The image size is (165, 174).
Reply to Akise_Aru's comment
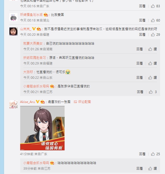pos(142,154)
